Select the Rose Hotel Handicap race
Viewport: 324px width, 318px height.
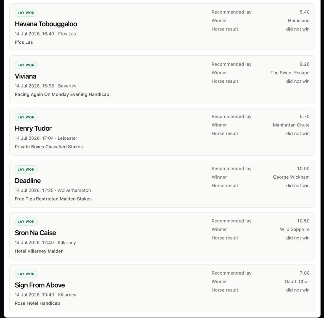point(37,303)
